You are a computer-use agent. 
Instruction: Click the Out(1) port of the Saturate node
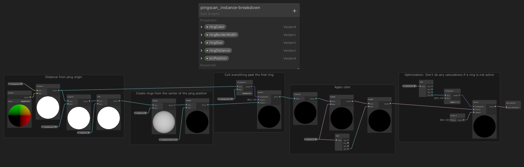point(316,99)
